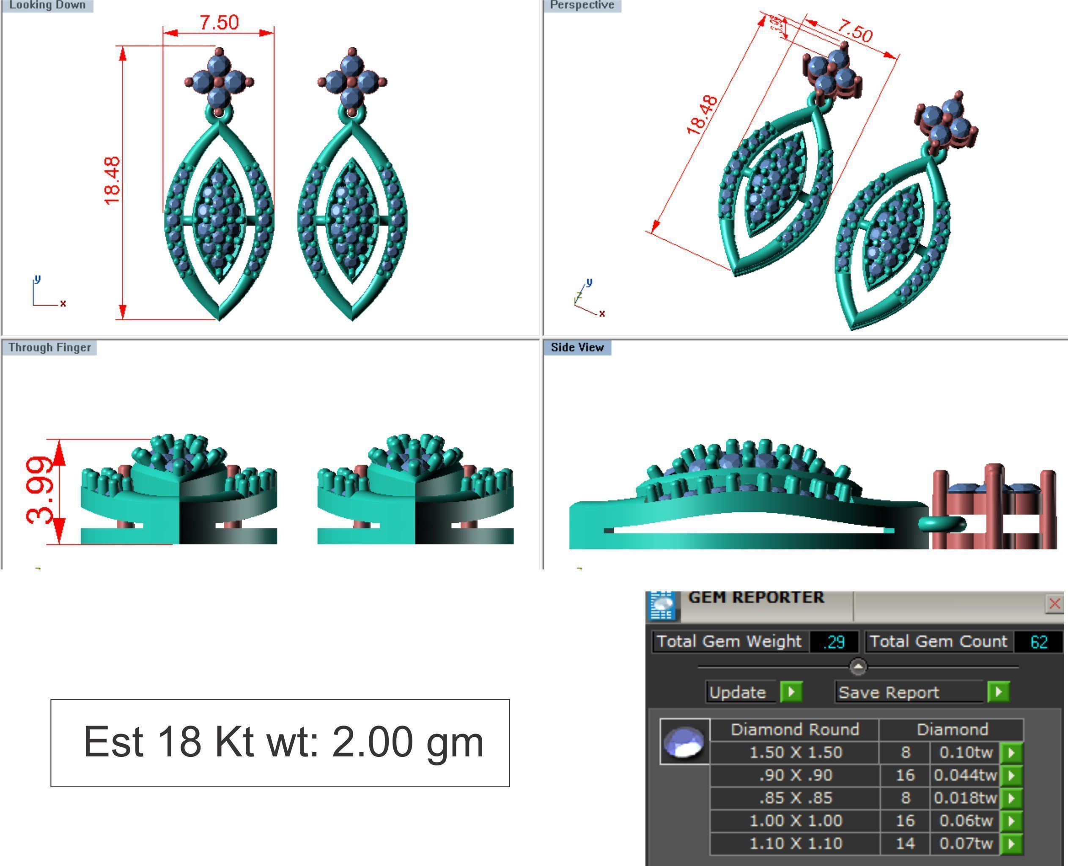Click the 18.48 dimension in Perspective view

tap(703, 115)
